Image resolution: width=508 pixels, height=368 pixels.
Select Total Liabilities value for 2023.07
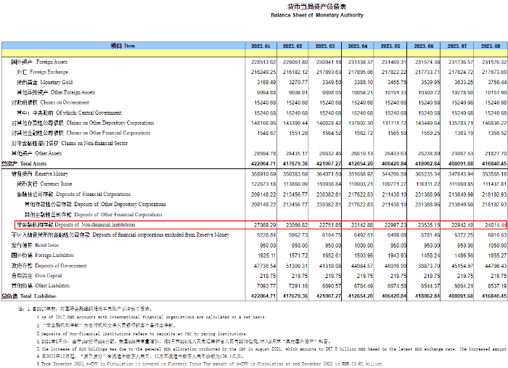(461, 296)
